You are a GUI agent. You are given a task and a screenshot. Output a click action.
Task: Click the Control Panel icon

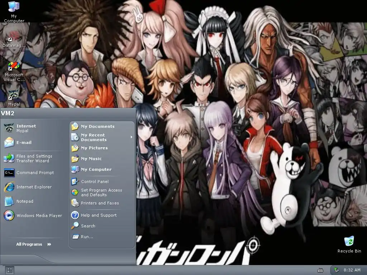pos(75,182)
